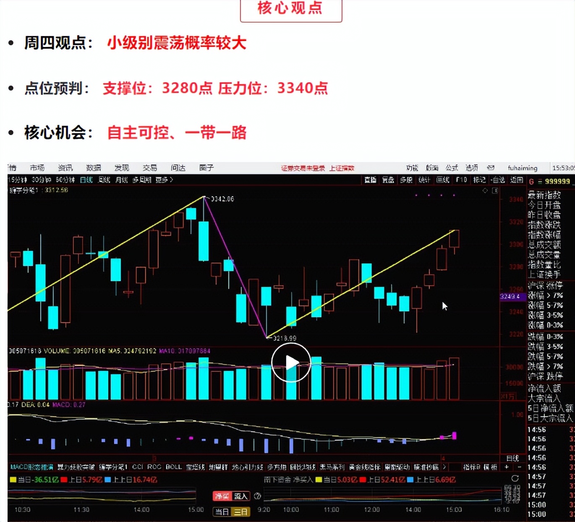This screenshot has width=575, height=522.
Task: Click the play button on the video
Action: click(290, 362)
